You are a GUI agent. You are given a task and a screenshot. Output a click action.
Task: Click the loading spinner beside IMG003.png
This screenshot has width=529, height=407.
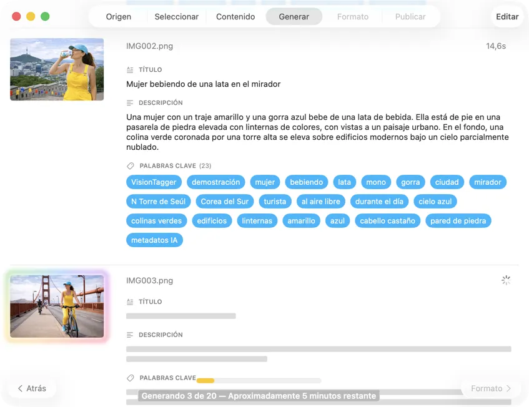coord(506,281)
